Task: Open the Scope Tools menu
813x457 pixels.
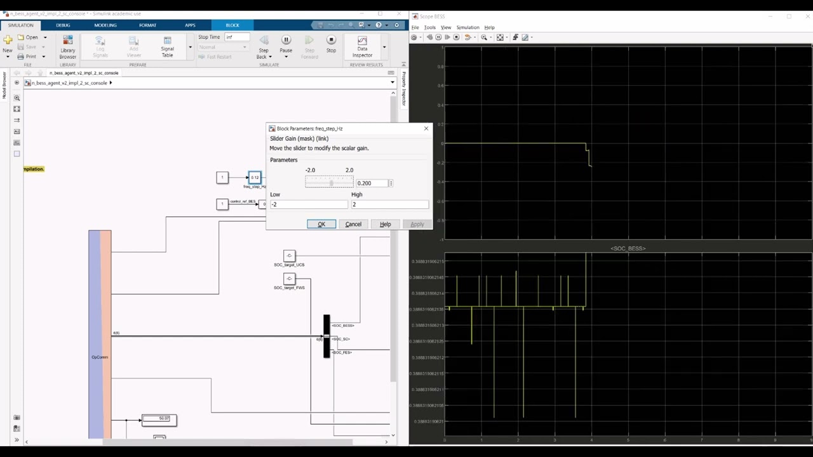Action: click(x=430, y=27)
